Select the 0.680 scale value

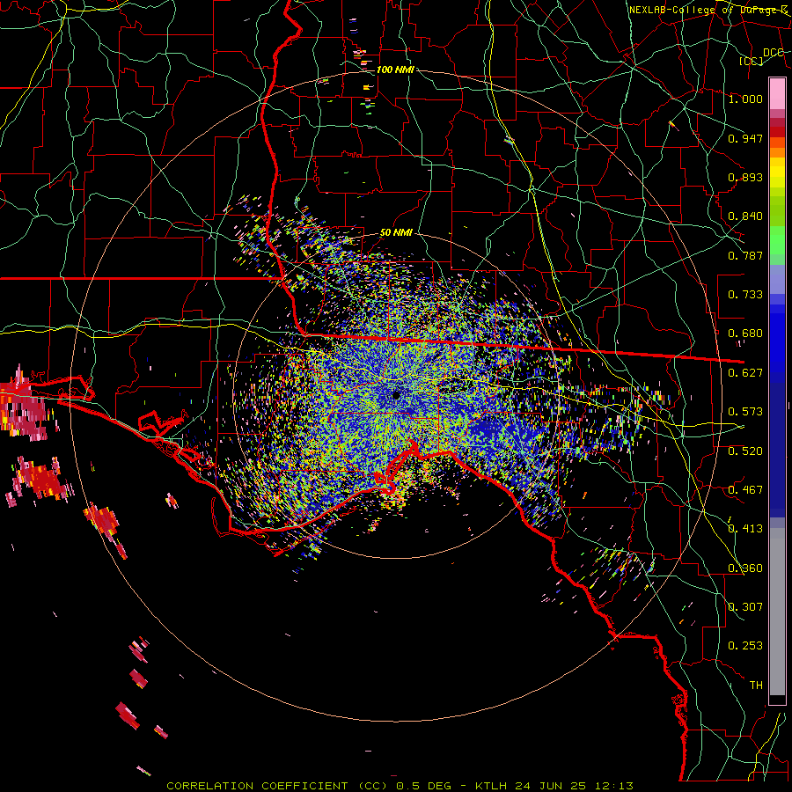coord(745,334)
